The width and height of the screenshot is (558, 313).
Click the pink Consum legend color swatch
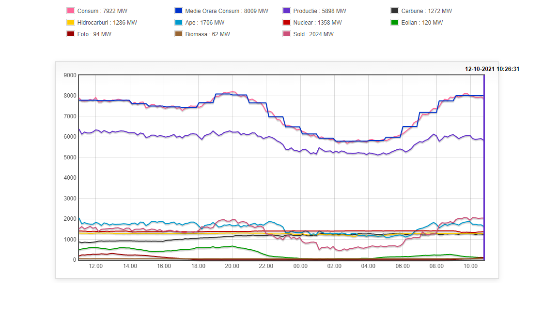click(70, 11)
